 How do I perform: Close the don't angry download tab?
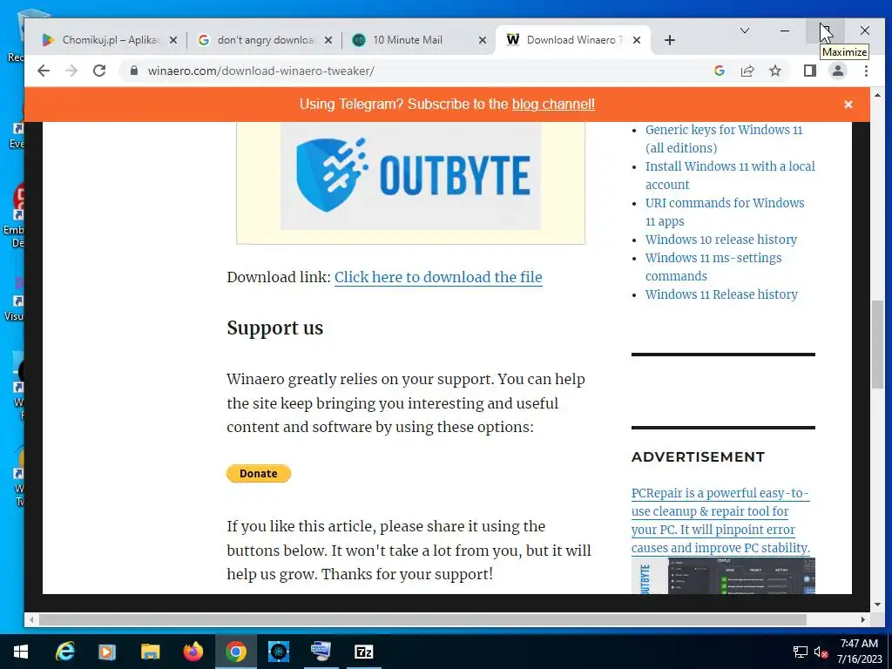coord(328,40)
